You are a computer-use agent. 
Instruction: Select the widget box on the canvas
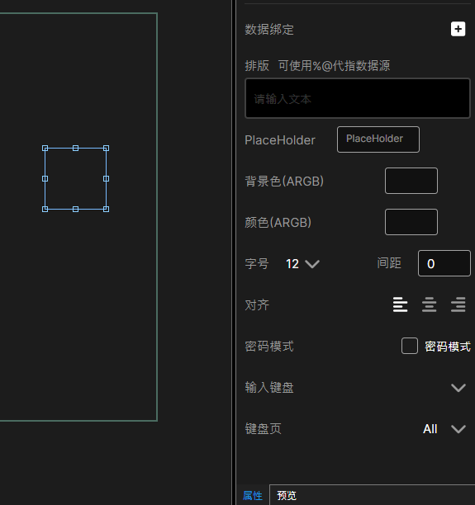click(75, 179)
